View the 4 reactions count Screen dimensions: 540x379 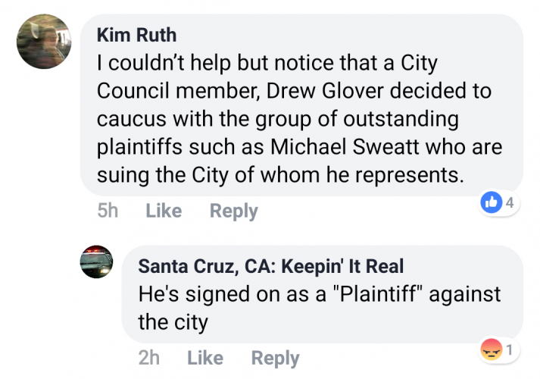(510, 202)
